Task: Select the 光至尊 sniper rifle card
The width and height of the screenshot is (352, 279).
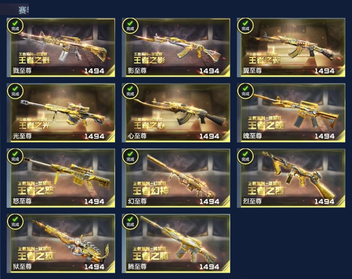Action: 61,113
